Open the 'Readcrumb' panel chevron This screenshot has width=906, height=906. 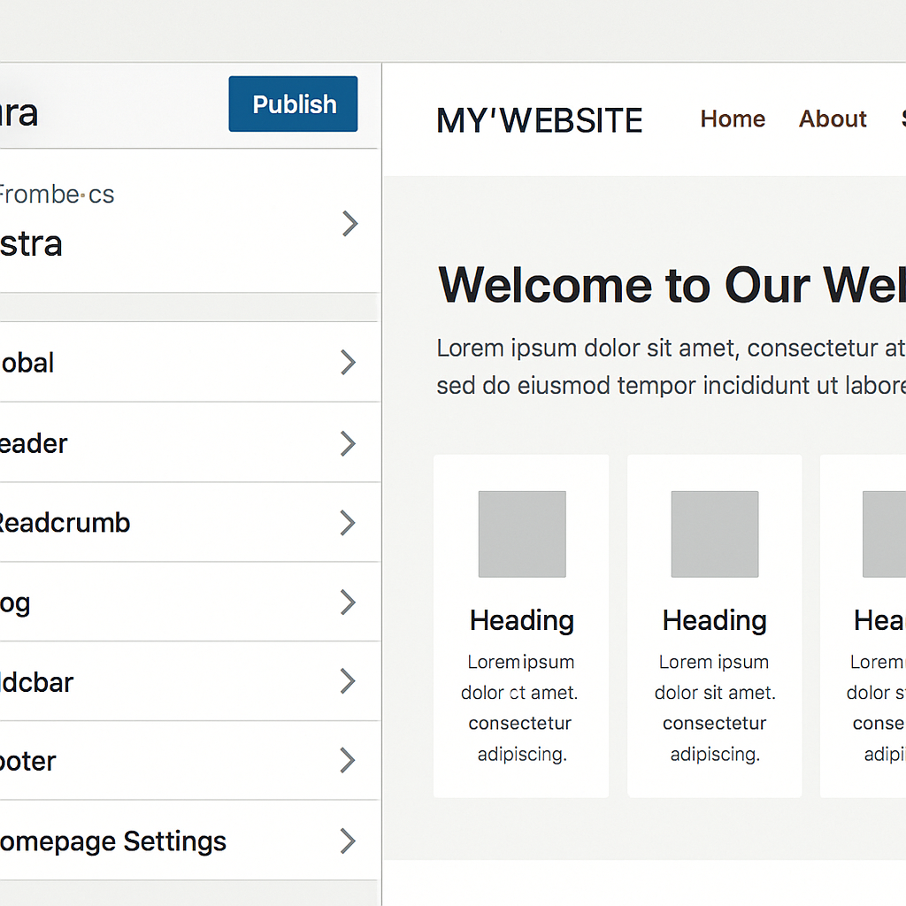pos(348,523)
